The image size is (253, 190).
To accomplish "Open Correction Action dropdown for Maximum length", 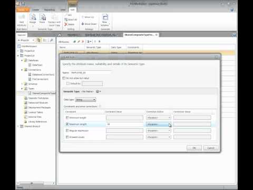I will coord(159,125).
